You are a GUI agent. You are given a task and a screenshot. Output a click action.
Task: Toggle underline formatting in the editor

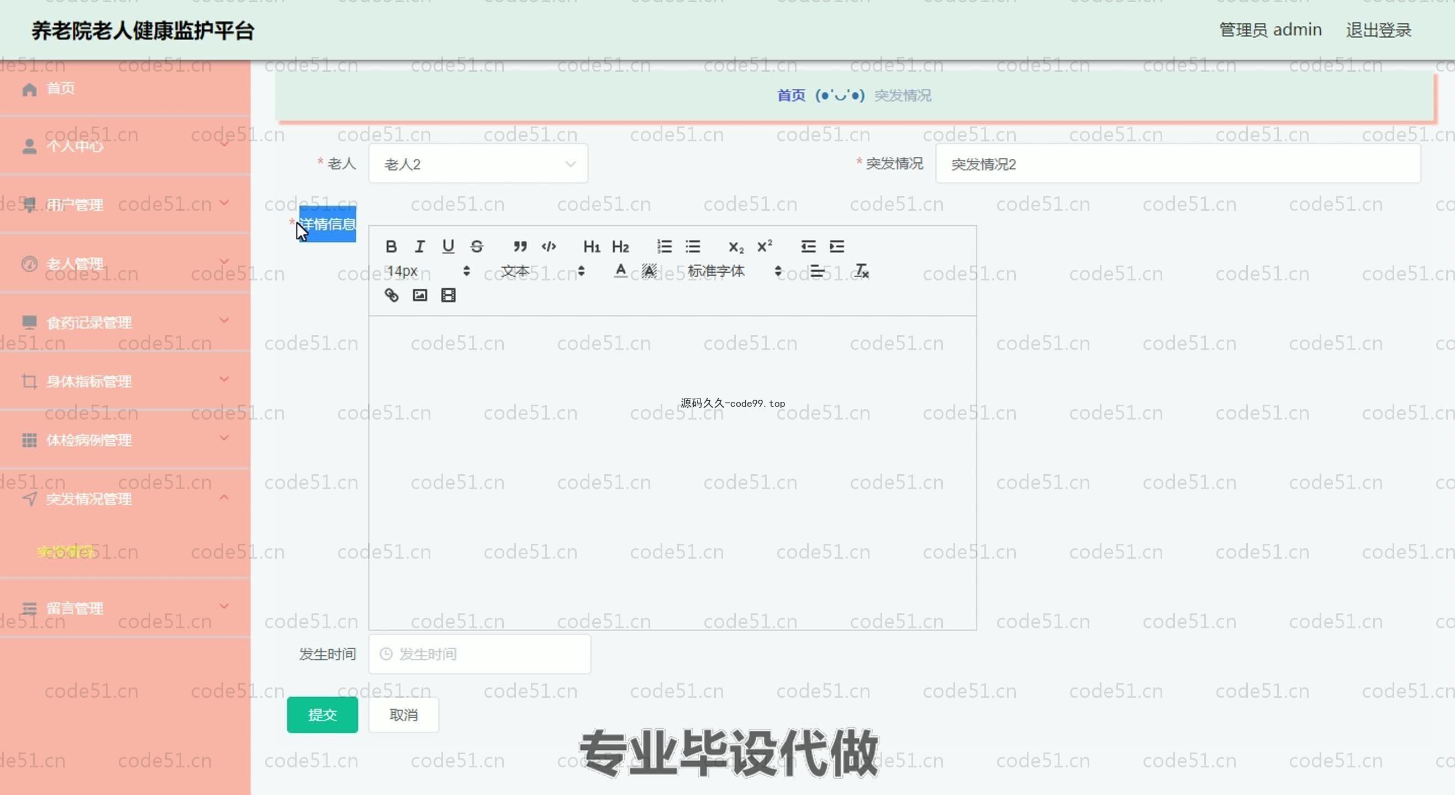click(448, 247)
